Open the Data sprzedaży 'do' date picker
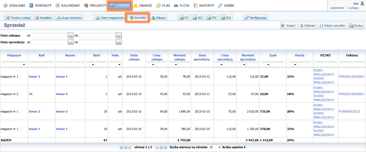This screenshot has width=366, height=152. pos(119,42)
